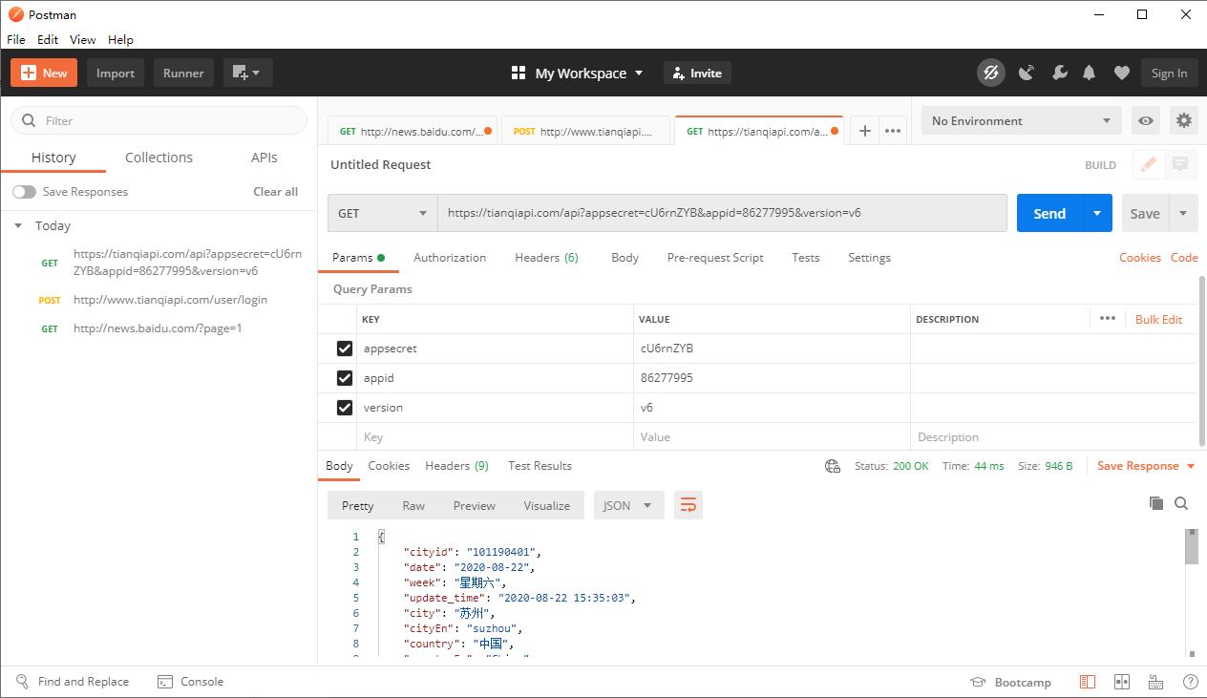1207x698 pixels.
Task: Click the new window icon button
Action: point(248,73)
